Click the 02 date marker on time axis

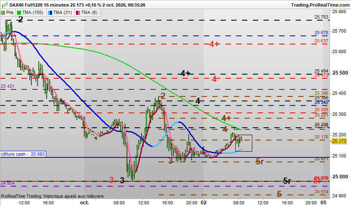204,203
